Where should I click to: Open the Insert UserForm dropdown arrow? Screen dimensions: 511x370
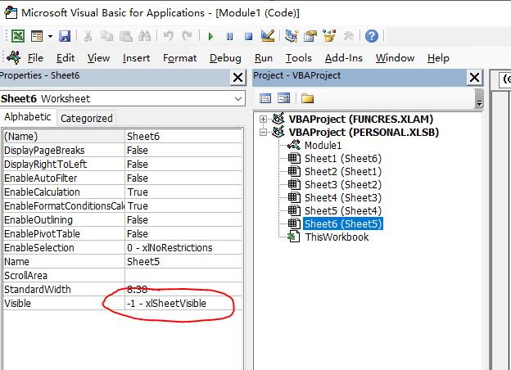click(50, 36)
